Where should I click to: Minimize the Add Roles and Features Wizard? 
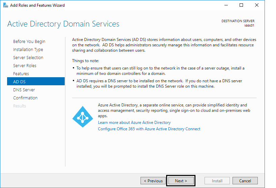[226, 5]
